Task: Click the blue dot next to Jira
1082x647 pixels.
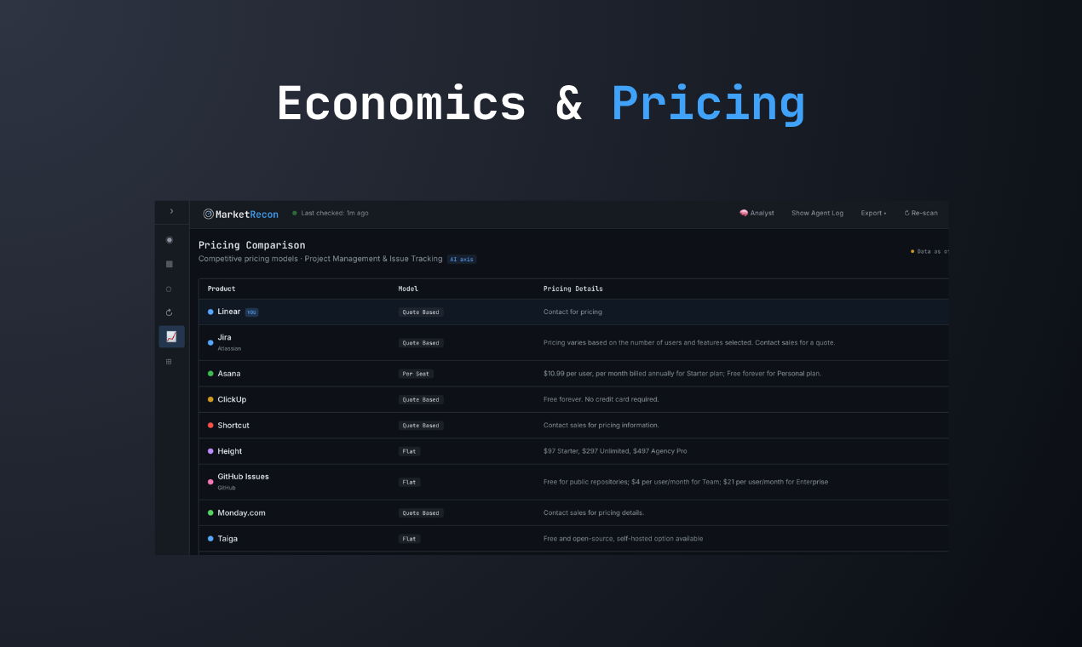Action: [x=210, y=342]
